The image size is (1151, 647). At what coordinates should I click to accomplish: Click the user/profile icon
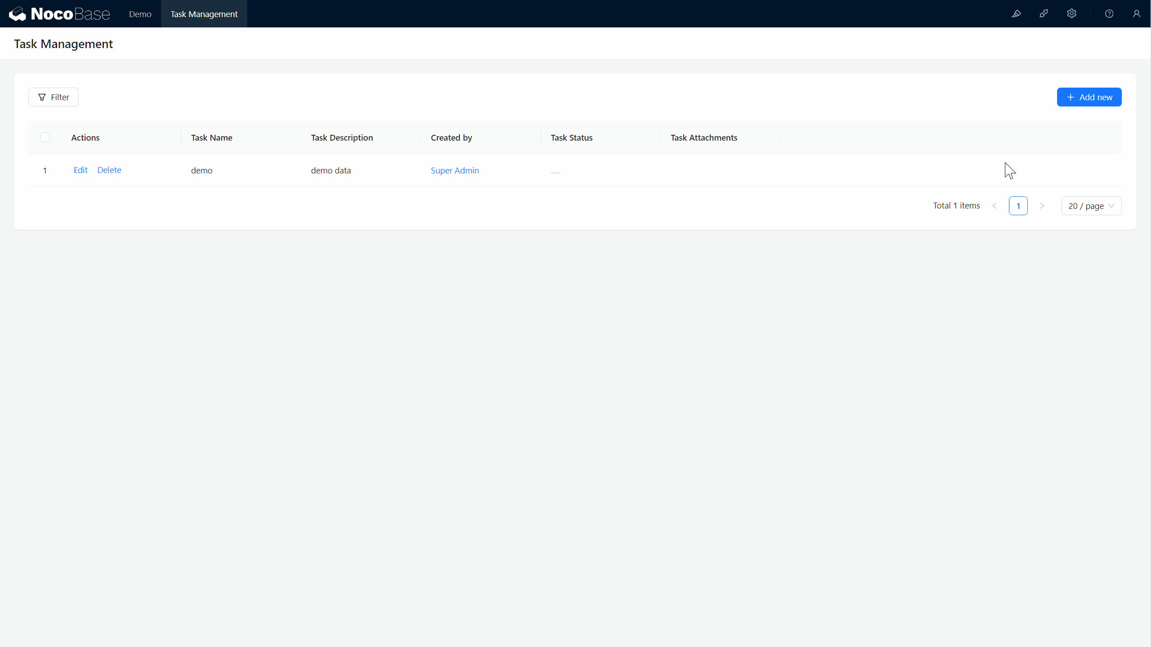click(x=1136, y=13)
